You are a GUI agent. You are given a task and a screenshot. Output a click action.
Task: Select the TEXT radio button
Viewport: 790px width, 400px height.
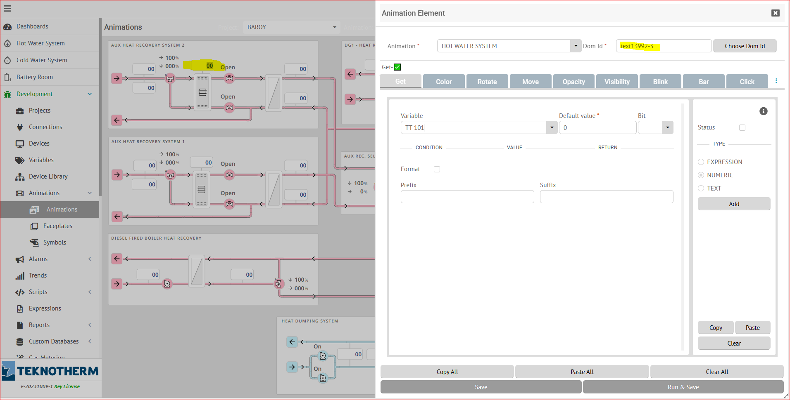click(701, 188)
